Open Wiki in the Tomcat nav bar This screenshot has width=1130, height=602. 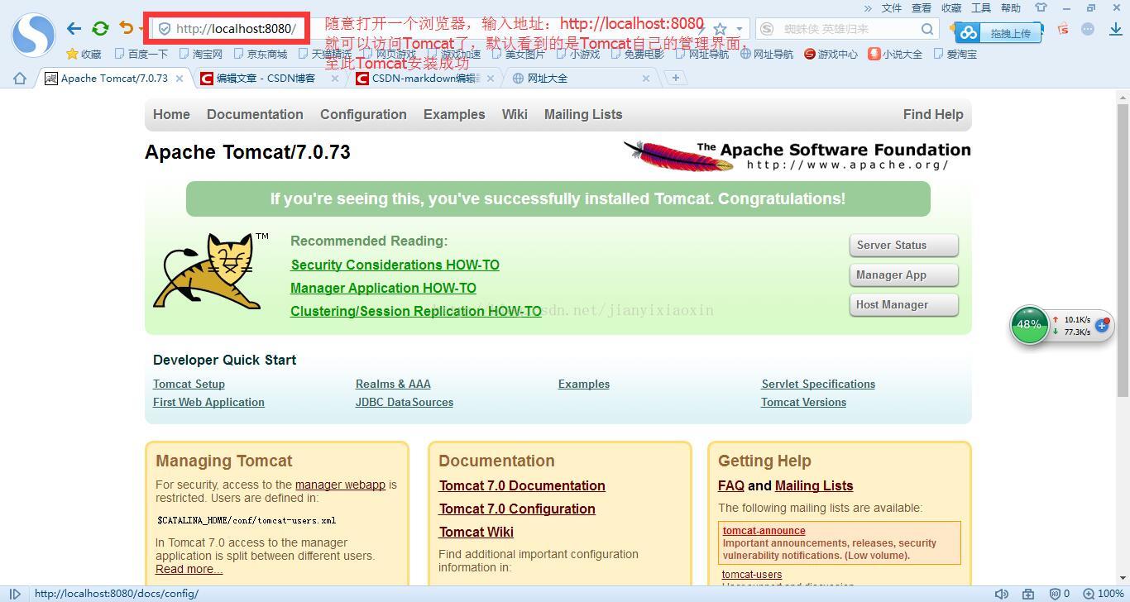[x=515, y=114]
